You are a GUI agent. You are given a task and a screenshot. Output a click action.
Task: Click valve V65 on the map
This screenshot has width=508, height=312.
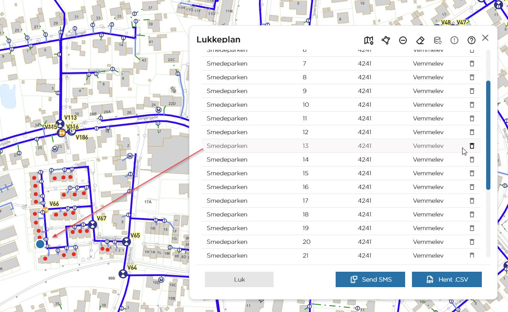pos(126,241)
